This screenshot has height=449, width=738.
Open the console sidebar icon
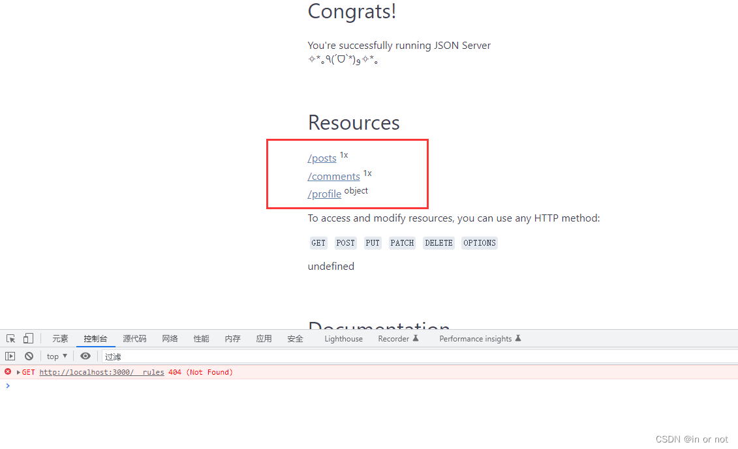[9, 356]
